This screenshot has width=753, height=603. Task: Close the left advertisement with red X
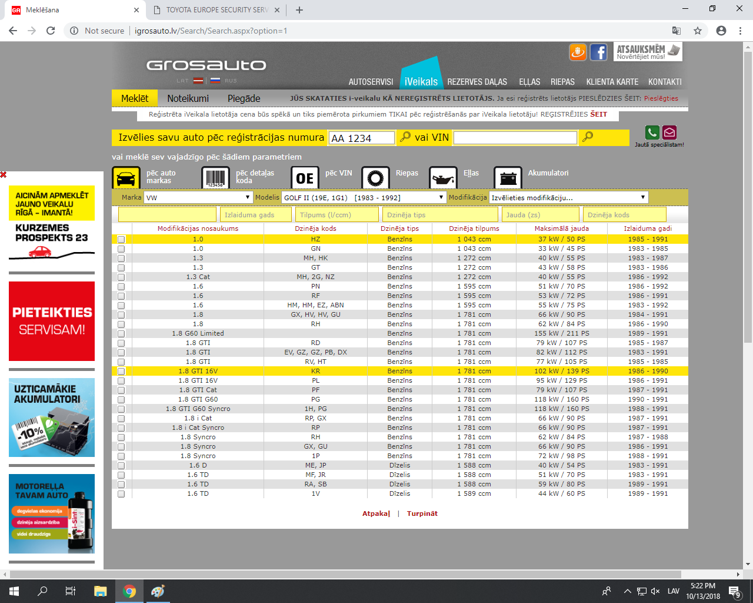4,174
